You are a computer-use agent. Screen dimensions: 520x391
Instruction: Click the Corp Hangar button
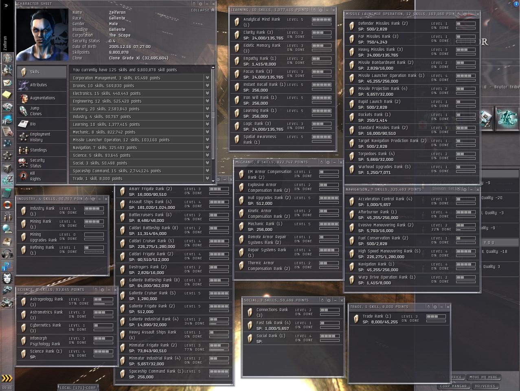pyautogui.click(x=453, y=386)
